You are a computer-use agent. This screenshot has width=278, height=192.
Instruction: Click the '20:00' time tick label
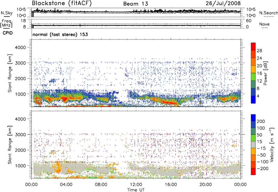(206, 185)
